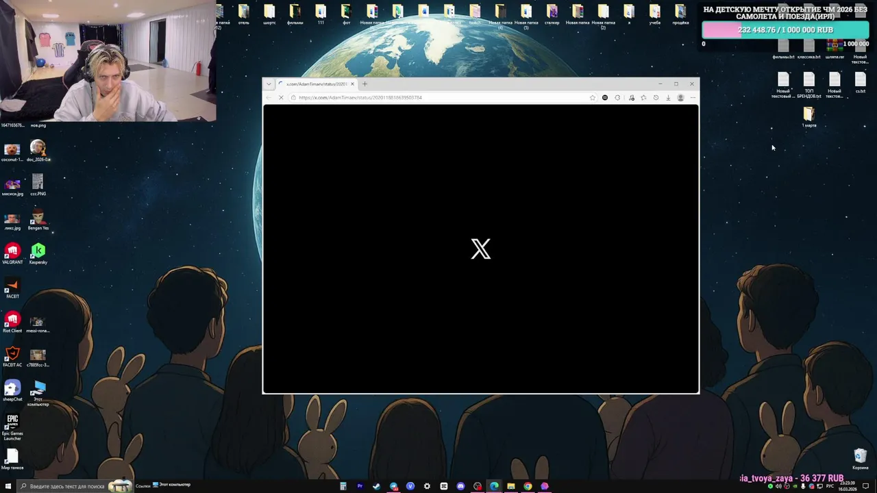Open the Kaspersky desktop shortcut
This screenshot has height=493, width=877.
(x=38, y=254)
